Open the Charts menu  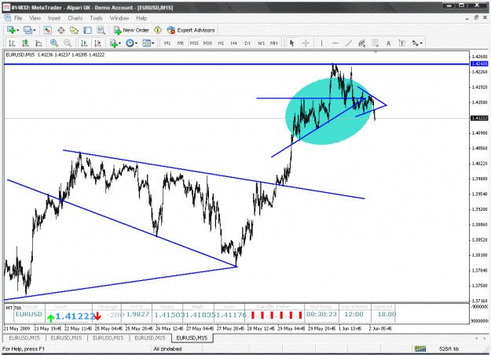(x=75, y=18)
